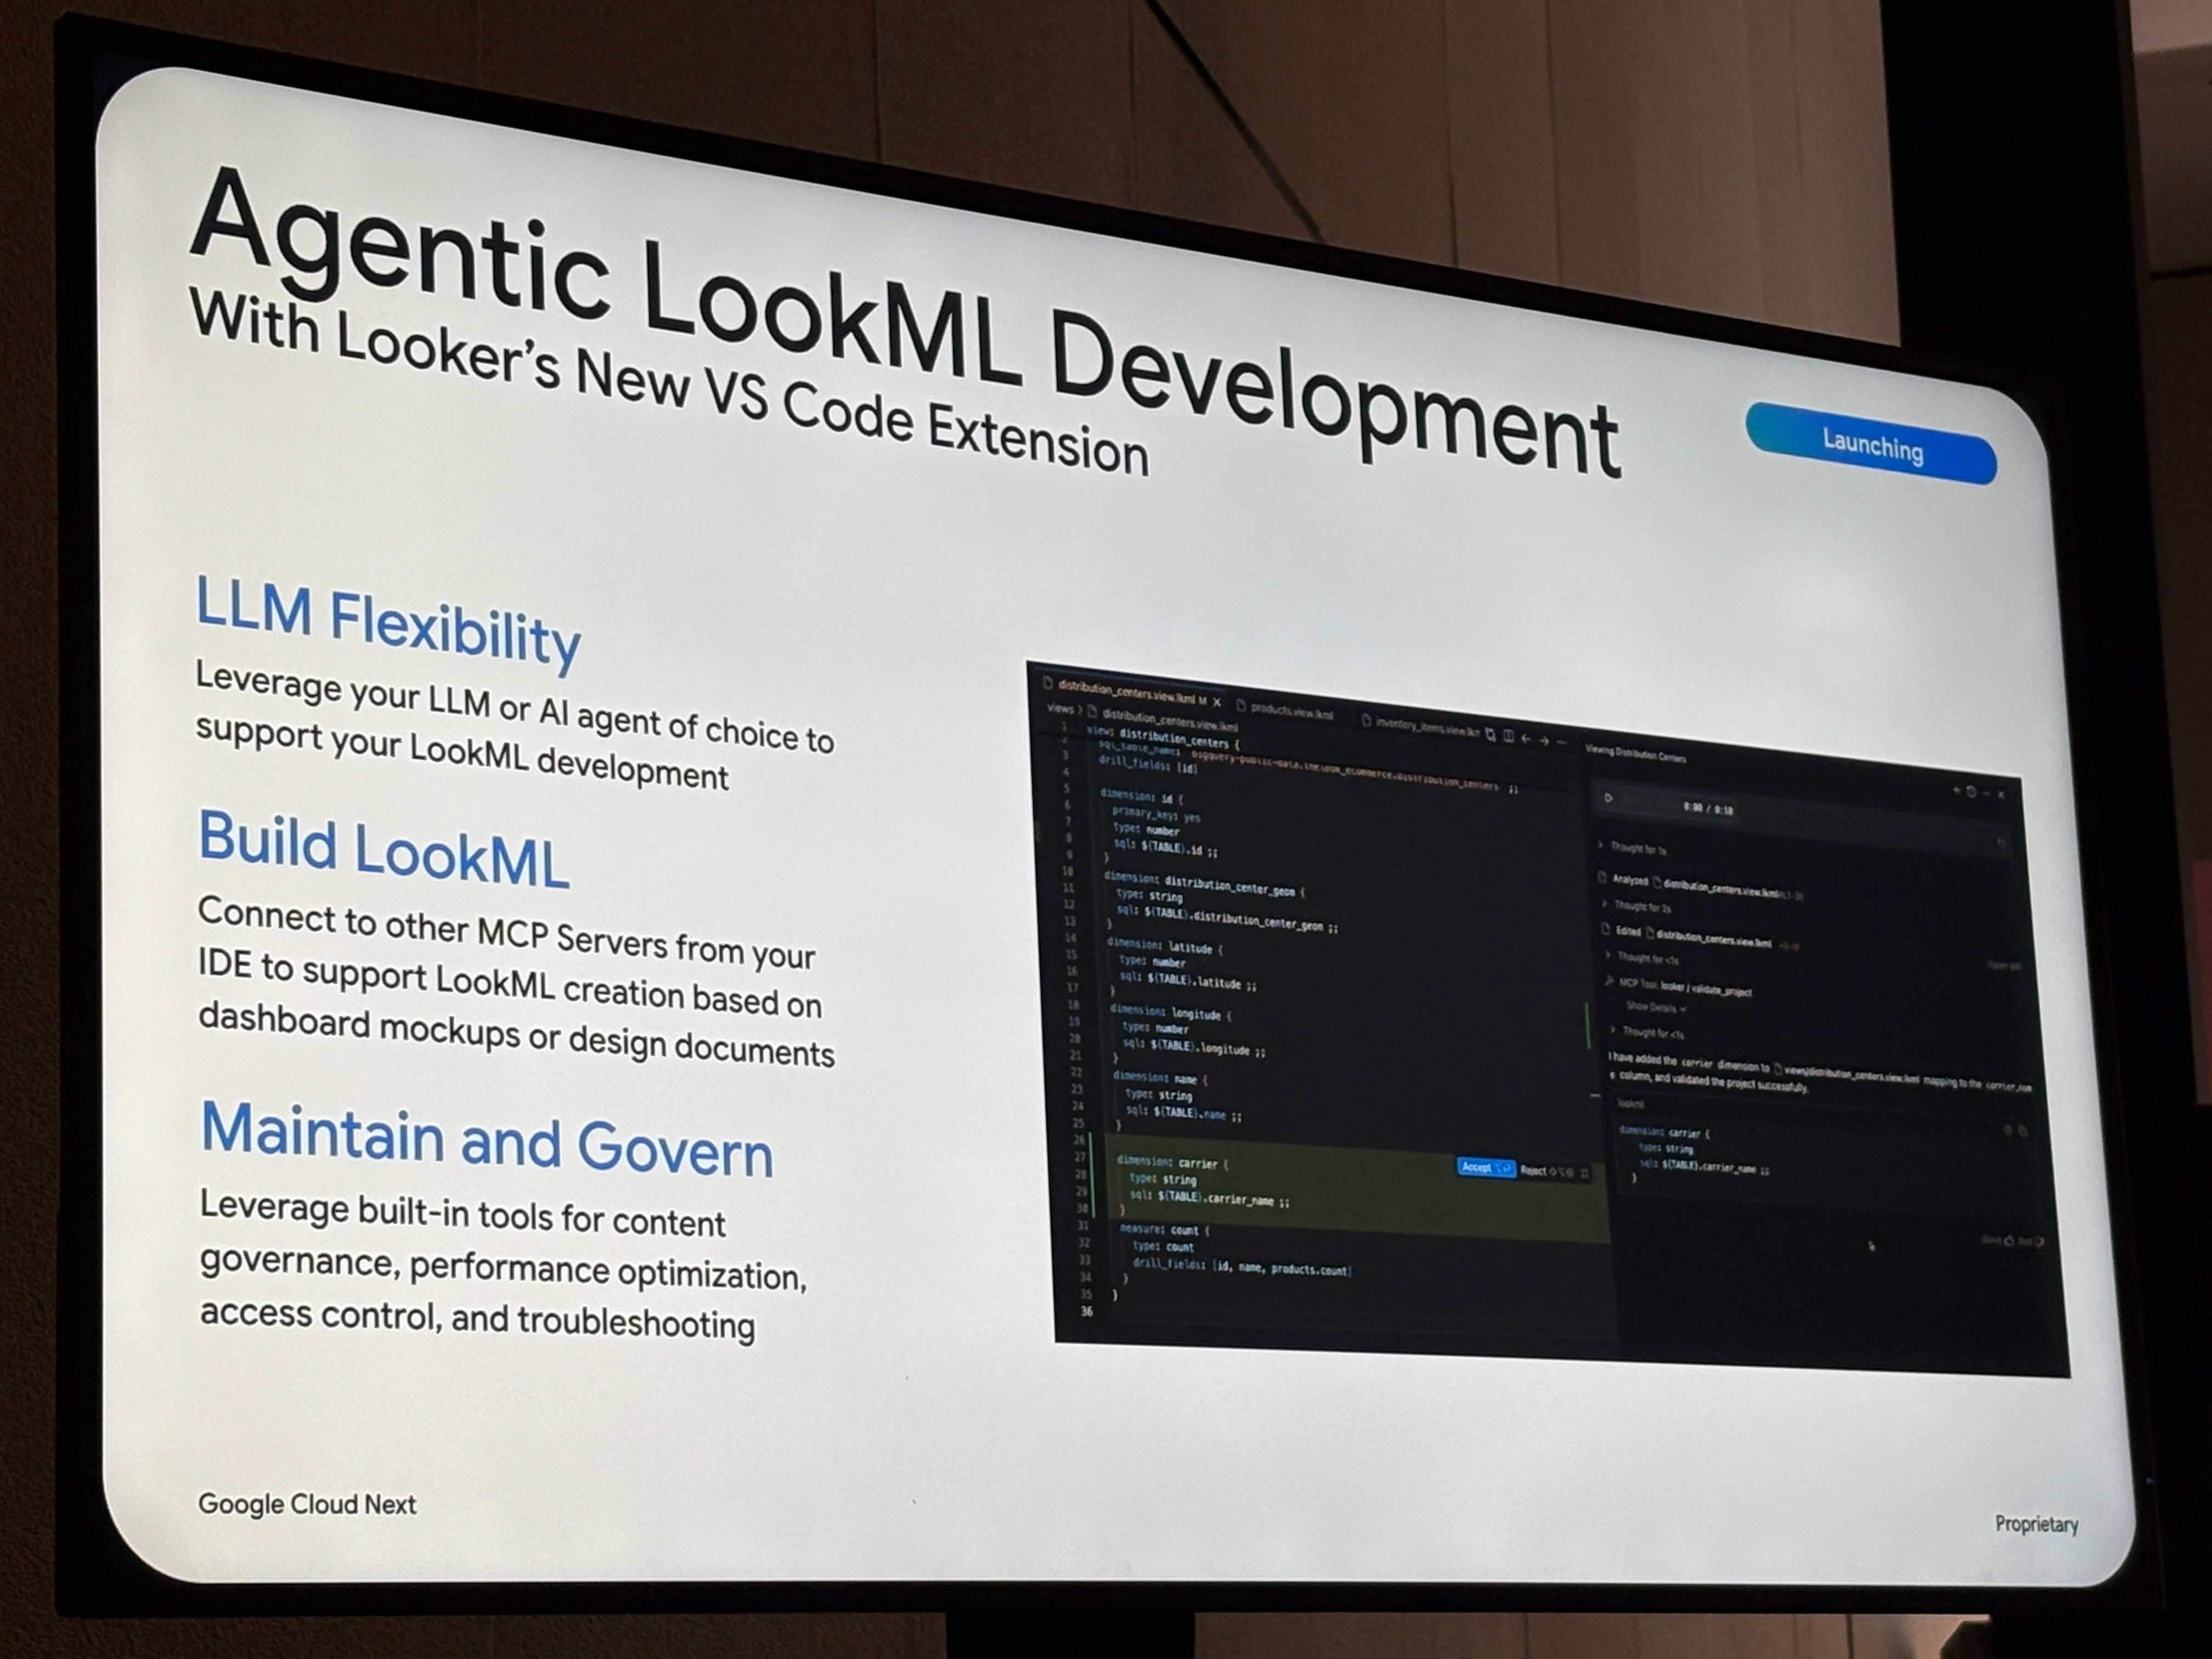Screen dimensions: 2212x1659
Task: Click the 'measure: count {' line in editor
Action: (x=1164, y=1230)
